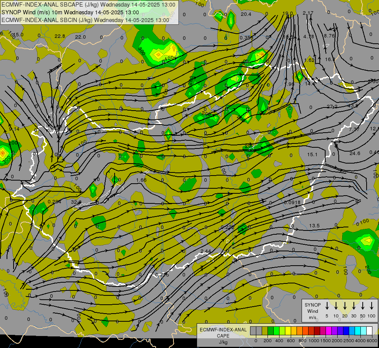This screenshot has height=348, width=379.
Task: Pick the dark green swatch in the CAPE legend
Action: (271, 331)
